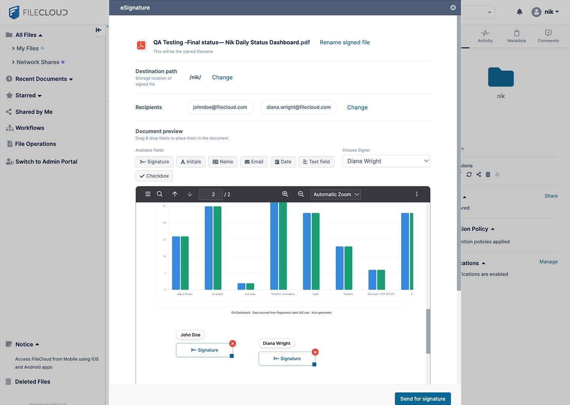Click Share link in right panel
This screenshot has width=570, height=405.
click(551, 196)
